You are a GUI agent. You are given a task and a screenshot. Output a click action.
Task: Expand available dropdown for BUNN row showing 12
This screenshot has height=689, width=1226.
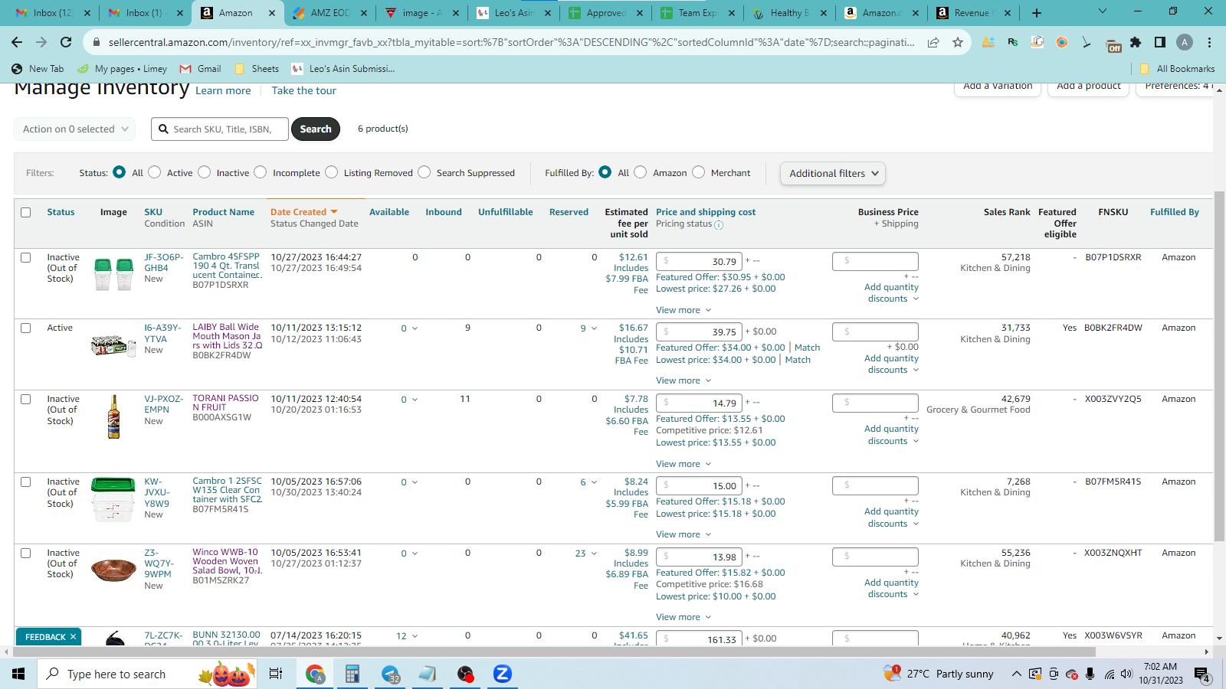click(407, 636)
